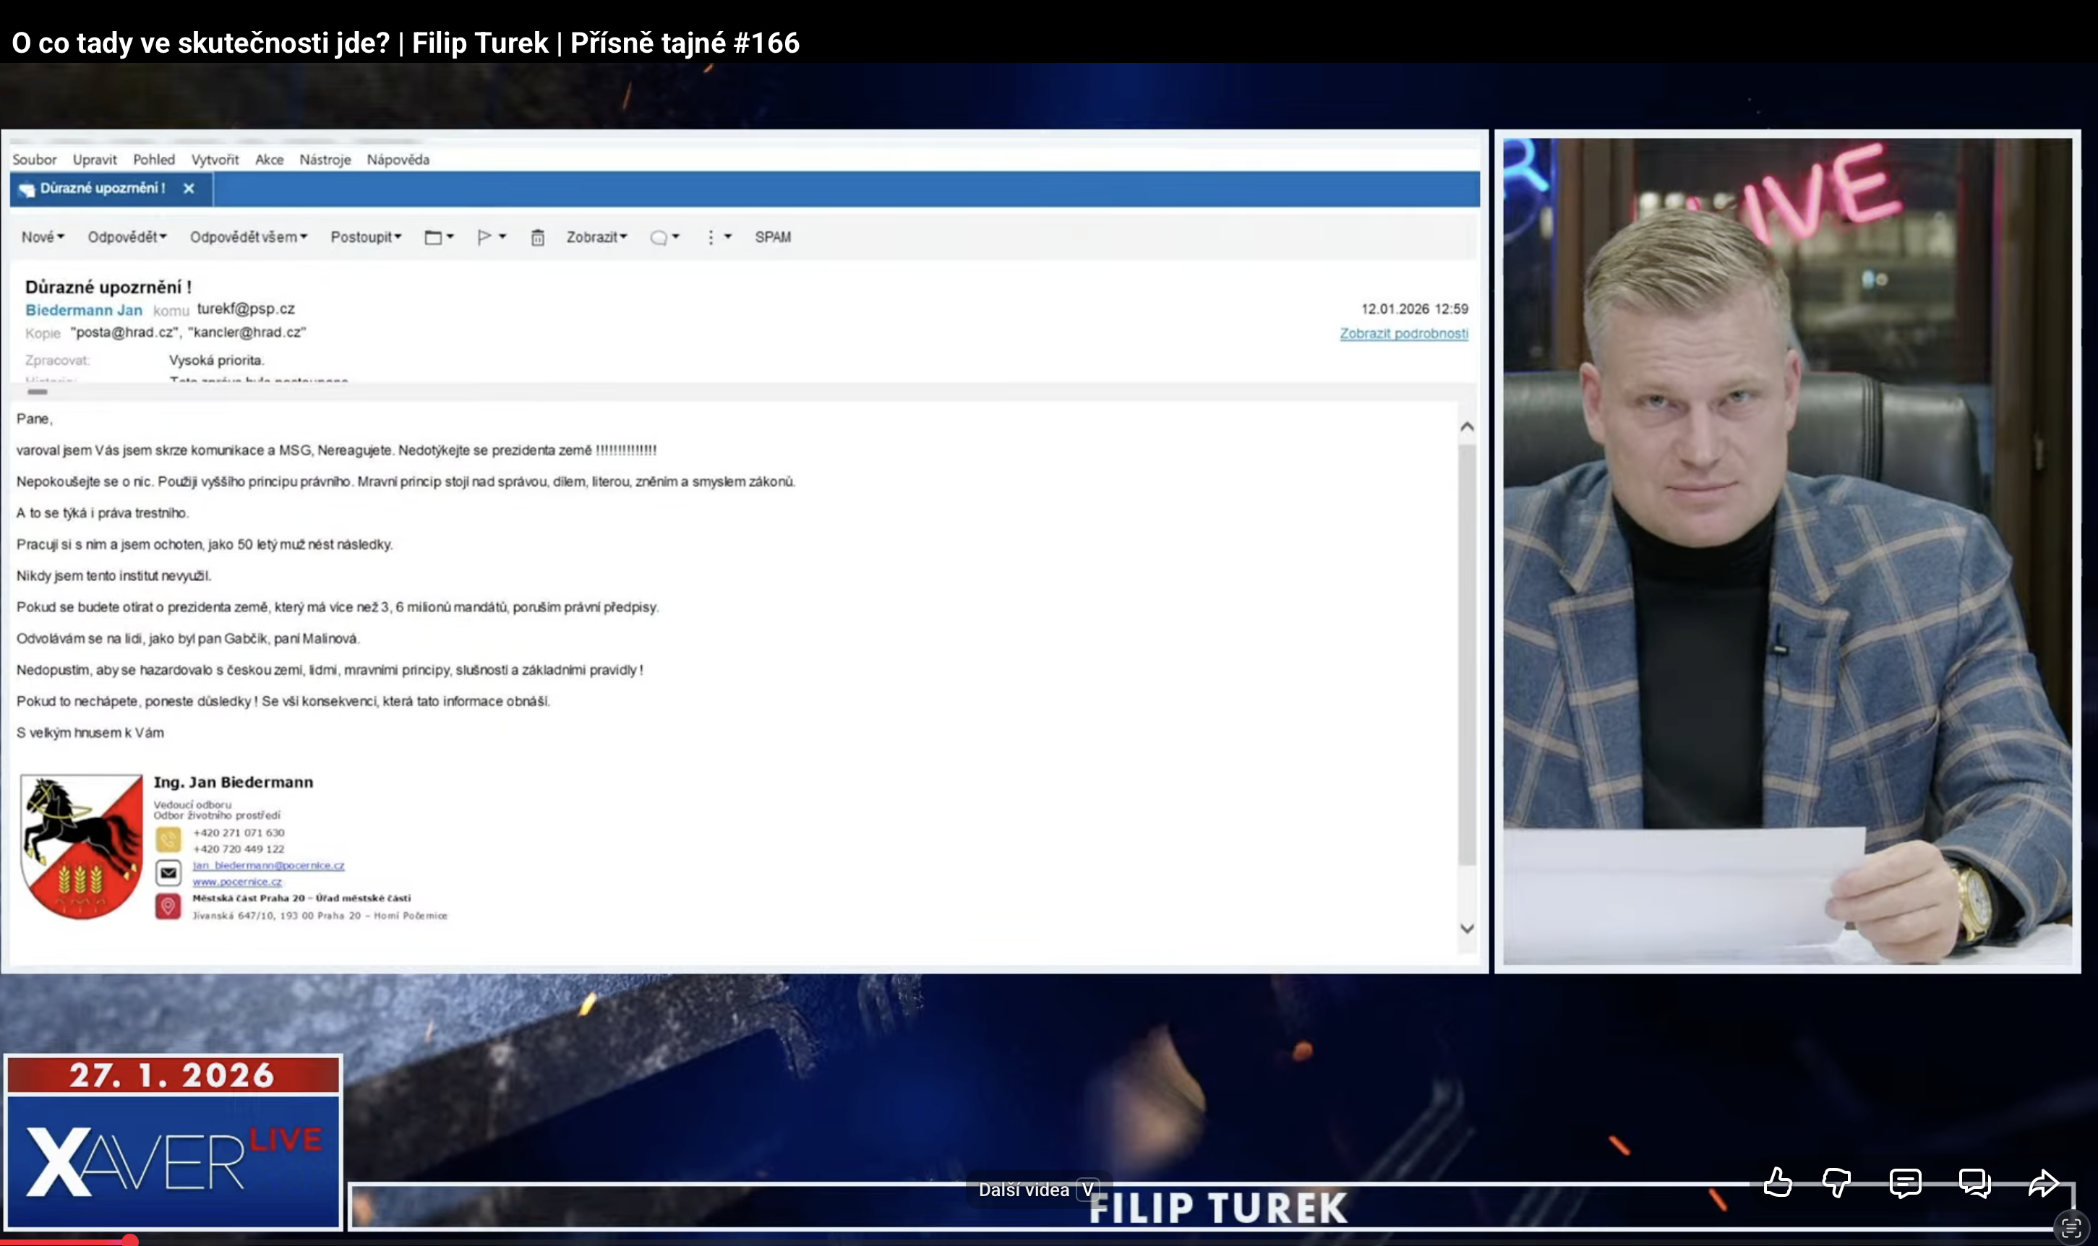Close the Důrazné upozornění tab
The image size is (2098, 1246).
(x=189, y=188)
